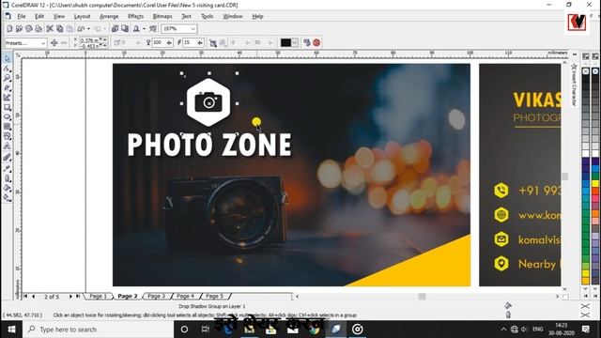This screenshot has width=601, height=338.
Task: Click the horizontal scrollbar thumb
Action: (422, 297)
